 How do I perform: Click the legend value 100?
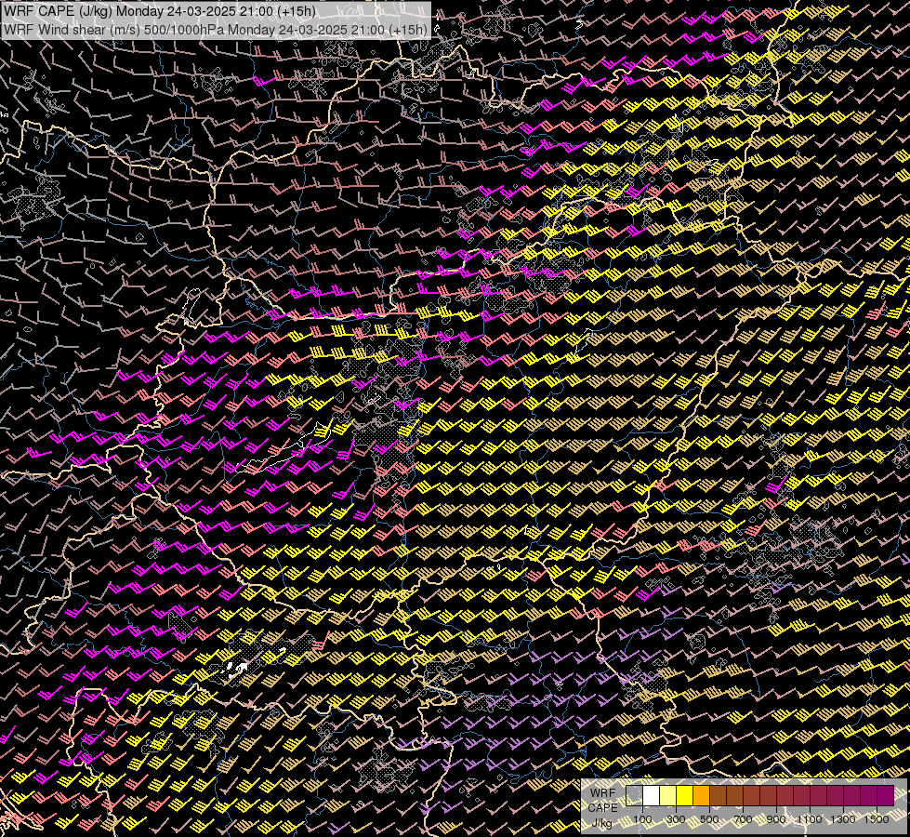(x=642, y=819)
